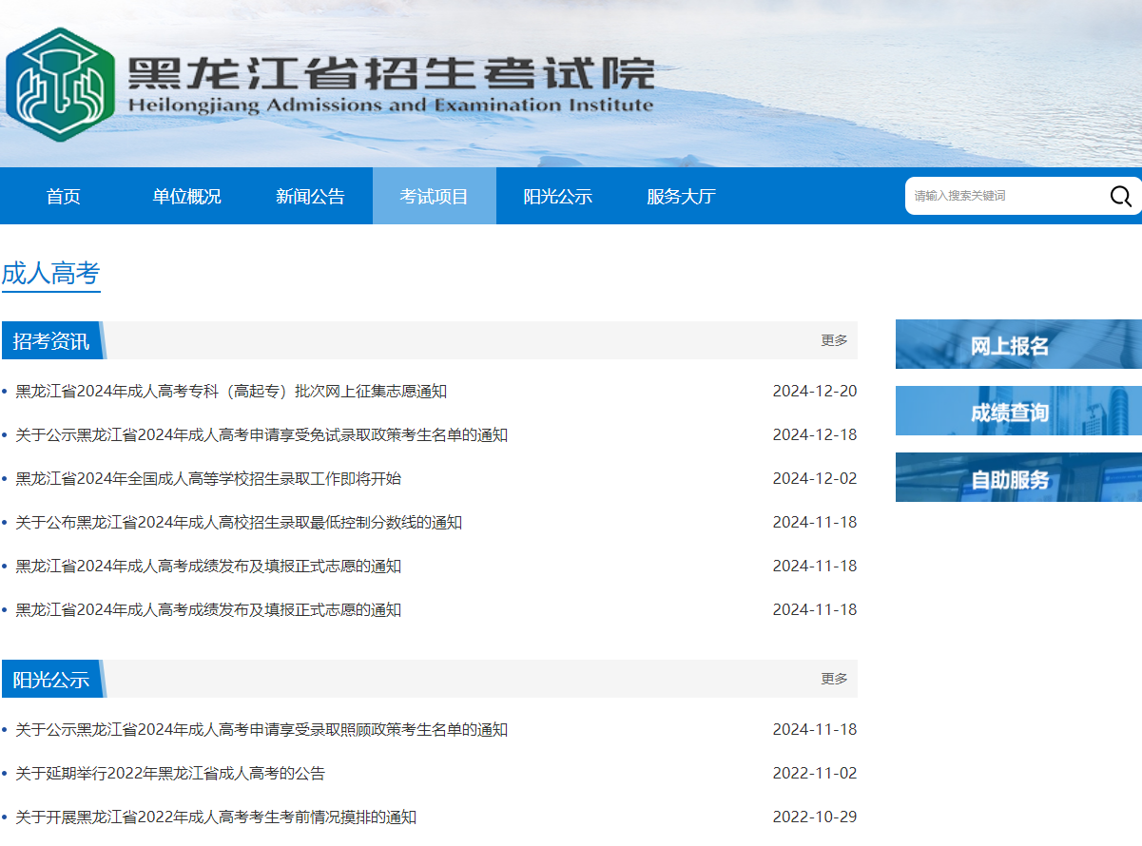Click the institute emblem logo
This screenshot has width=1142, height=846.
tap(60, 84)
